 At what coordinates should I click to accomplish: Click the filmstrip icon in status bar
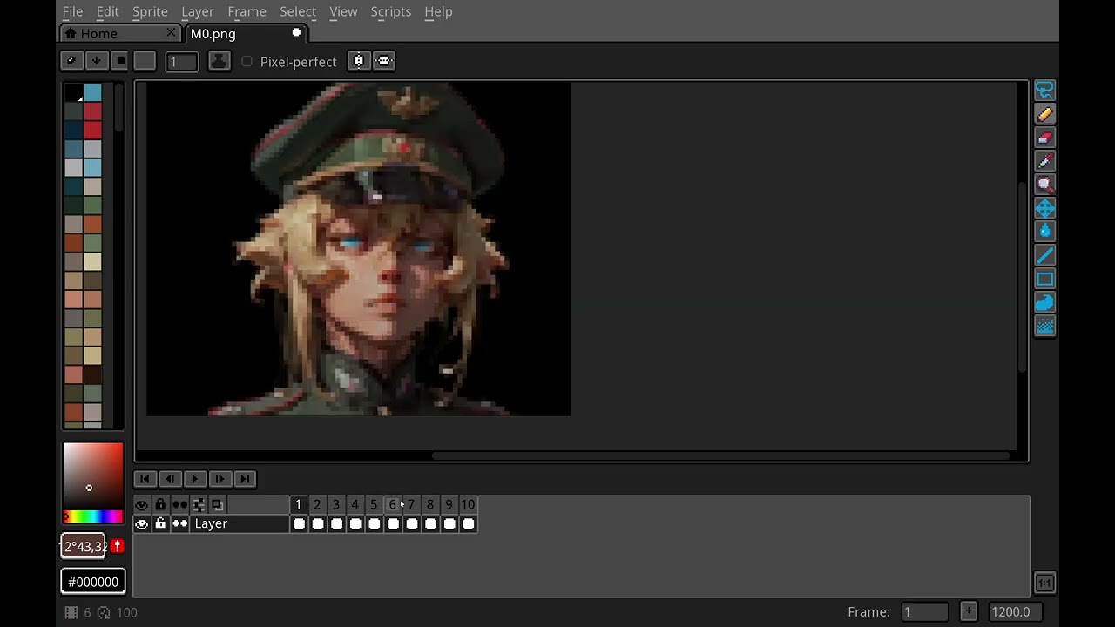[71, 612]
